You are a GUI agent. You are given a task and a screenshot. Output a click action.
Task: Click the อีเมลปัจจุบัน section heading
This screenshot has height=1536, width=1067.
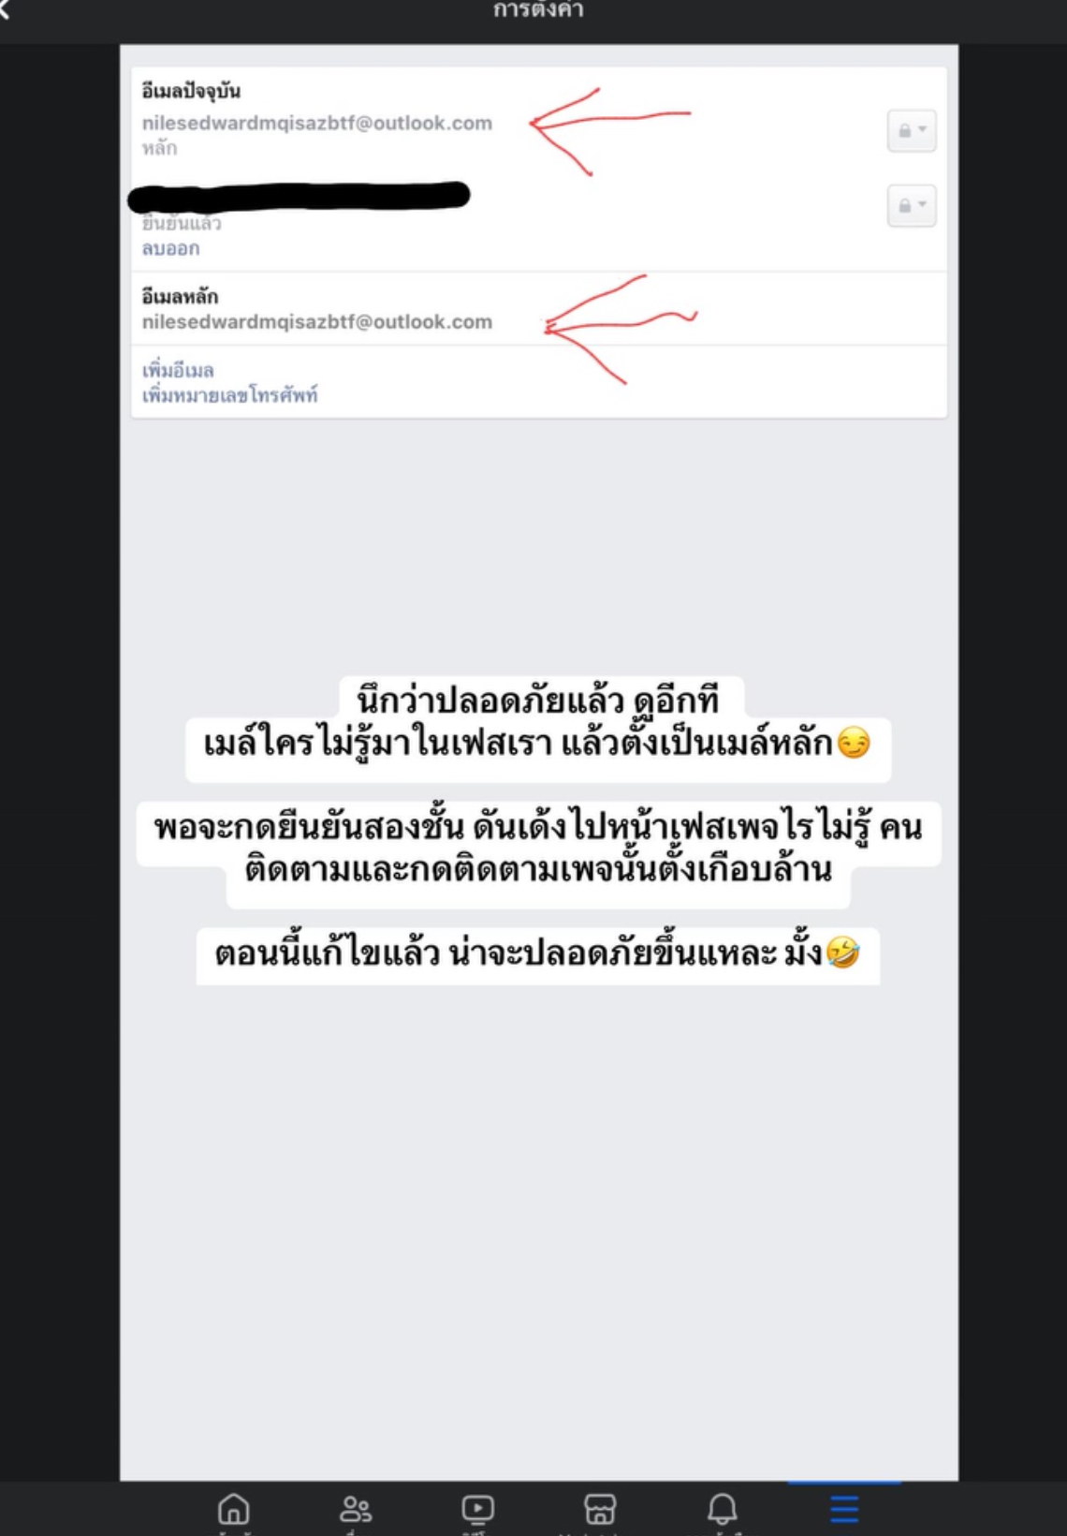191,91
